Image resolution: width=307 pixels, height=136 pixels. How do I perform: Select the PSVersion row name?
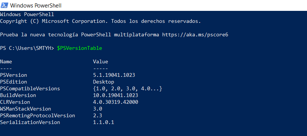click(x=14, y=75)
